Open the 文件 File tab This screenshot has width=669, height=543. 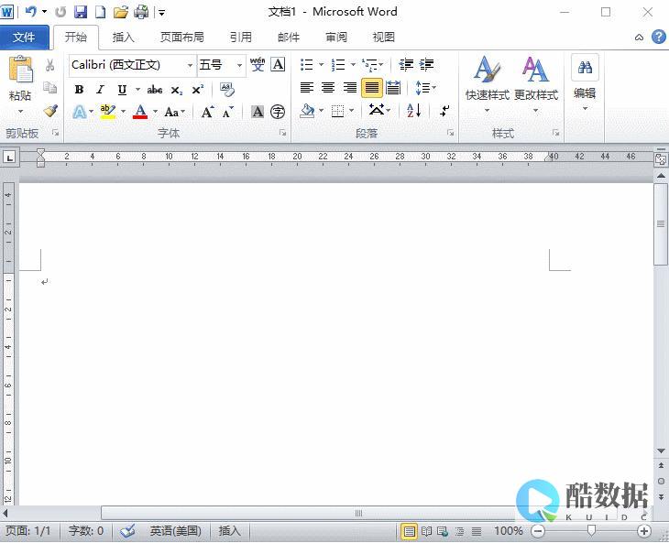(24, 38)
